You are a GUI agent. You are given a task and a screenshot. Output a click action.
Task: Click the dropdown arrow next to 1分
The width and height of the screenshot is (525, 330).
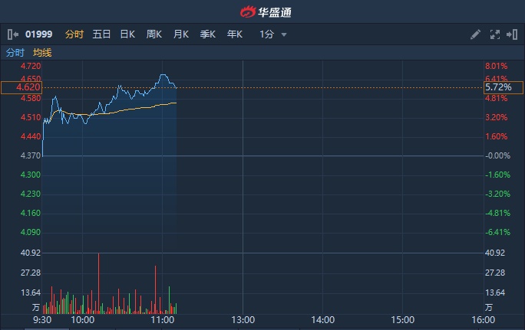(284, 34)
